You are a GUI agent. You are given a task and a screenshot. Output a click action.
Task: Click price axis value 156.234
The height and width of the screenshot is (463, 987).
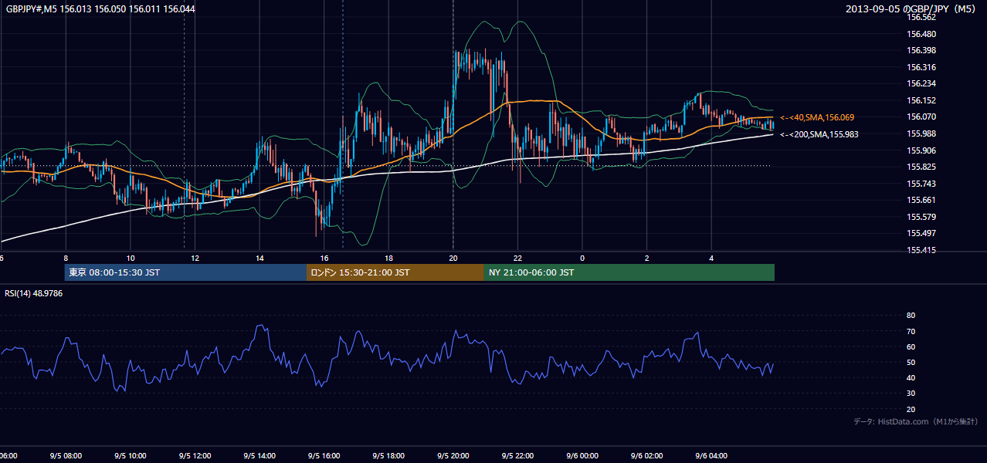click(921, 83)
